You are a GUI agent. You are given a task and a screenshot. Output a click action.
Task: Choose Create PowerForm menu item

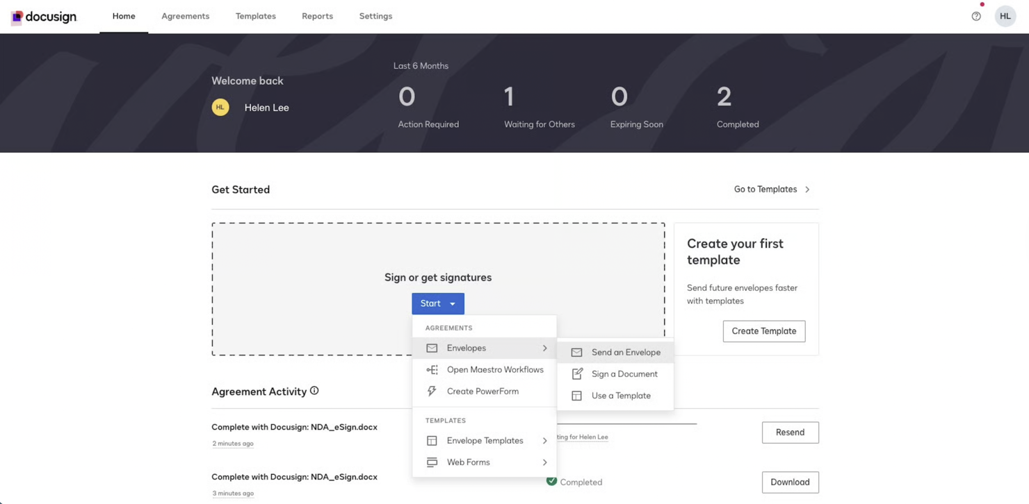coord(485,391)
